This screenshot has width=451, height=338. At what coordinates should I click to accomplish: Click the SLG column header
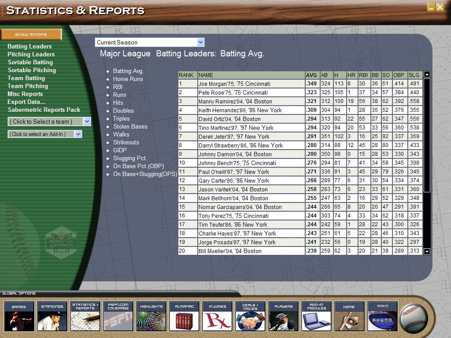point(415,75)
